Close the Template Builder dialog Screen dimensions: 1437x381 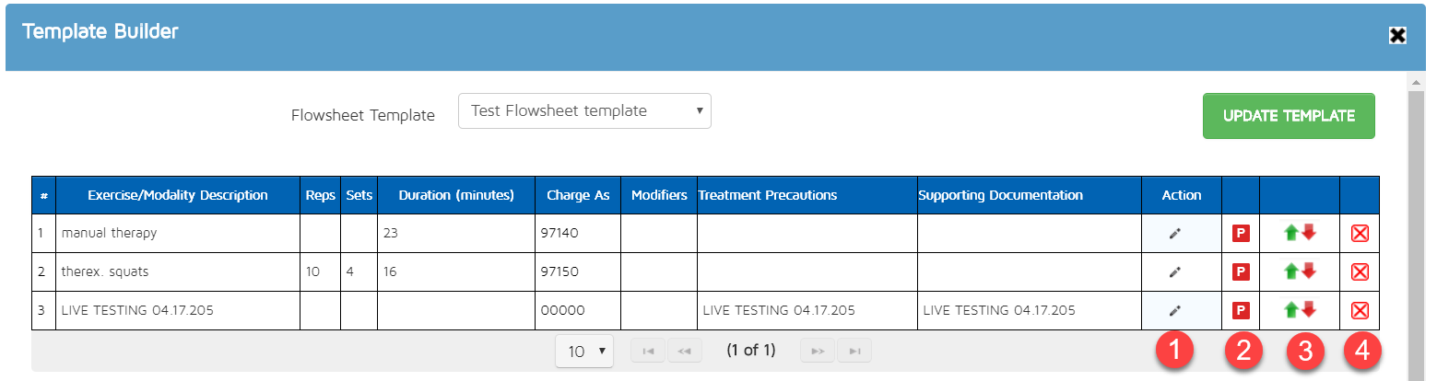(x=1397, y=35)
